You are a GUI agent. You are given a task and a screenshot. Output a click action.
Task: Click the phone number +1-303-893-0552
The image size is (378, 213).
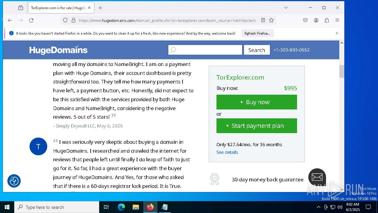[x=291, y=50]
